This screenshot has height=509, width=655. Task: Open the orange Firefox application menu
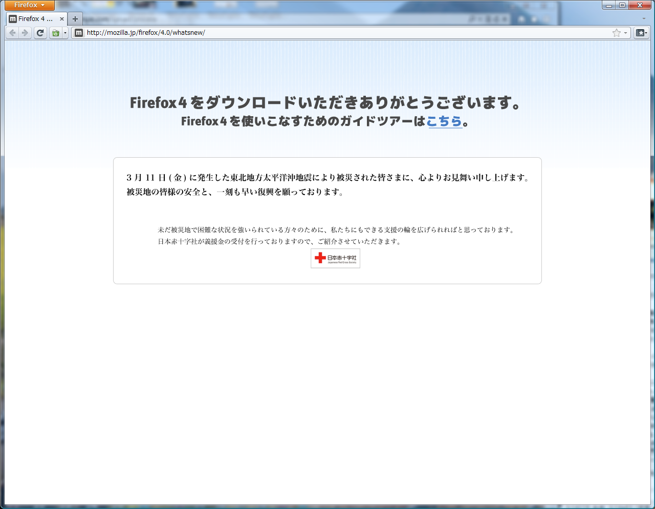[x=30, y=5]
